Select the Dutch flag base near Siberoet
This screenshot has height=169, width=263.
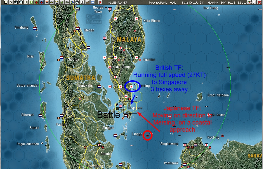pyautogui.click(x=40, y=116)
